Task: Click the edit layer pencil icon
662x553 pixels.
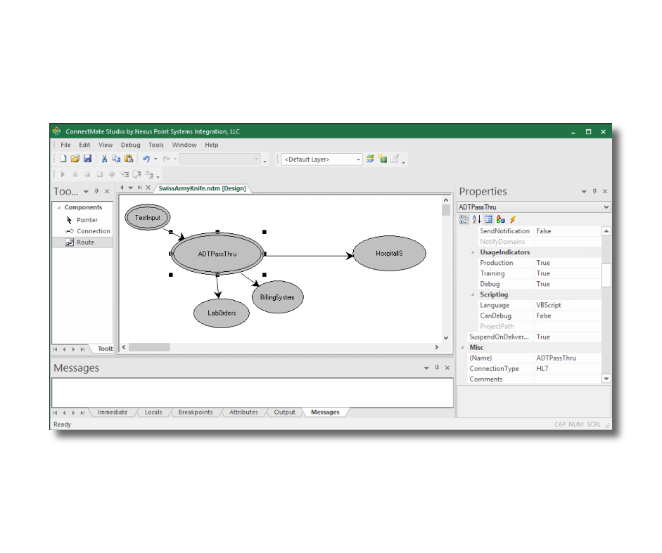Action: click(x=395, y=159)
